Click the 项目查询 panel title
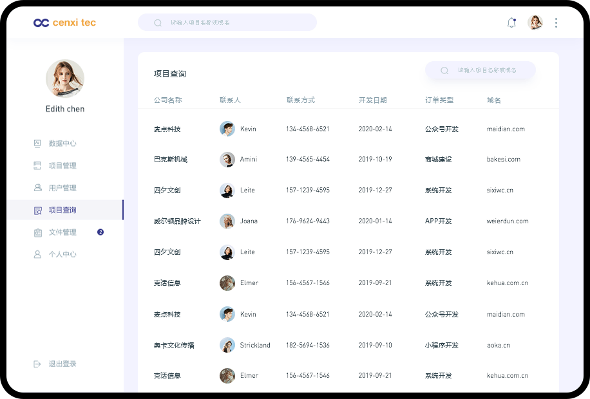Viewport: 590px width, 399px height. click(x=169, y=74)
